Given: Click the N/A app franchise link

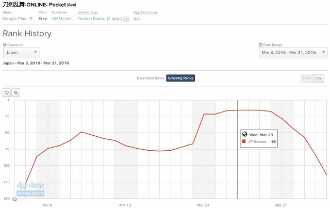Looking at the screenshot, I should click(136, 19).
